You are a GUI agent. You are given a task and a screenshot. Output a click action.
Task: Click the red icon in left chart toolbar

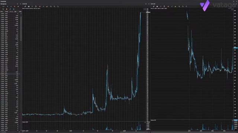click(x=40, y=7)
